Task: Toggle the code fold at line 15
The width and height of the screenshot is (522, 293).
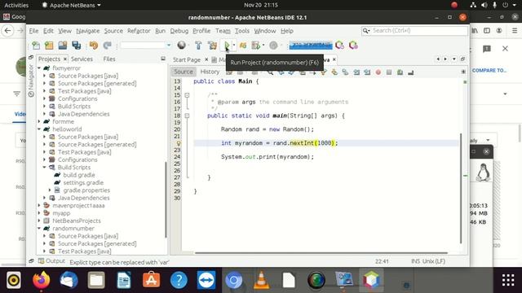Action: point(187,95)
